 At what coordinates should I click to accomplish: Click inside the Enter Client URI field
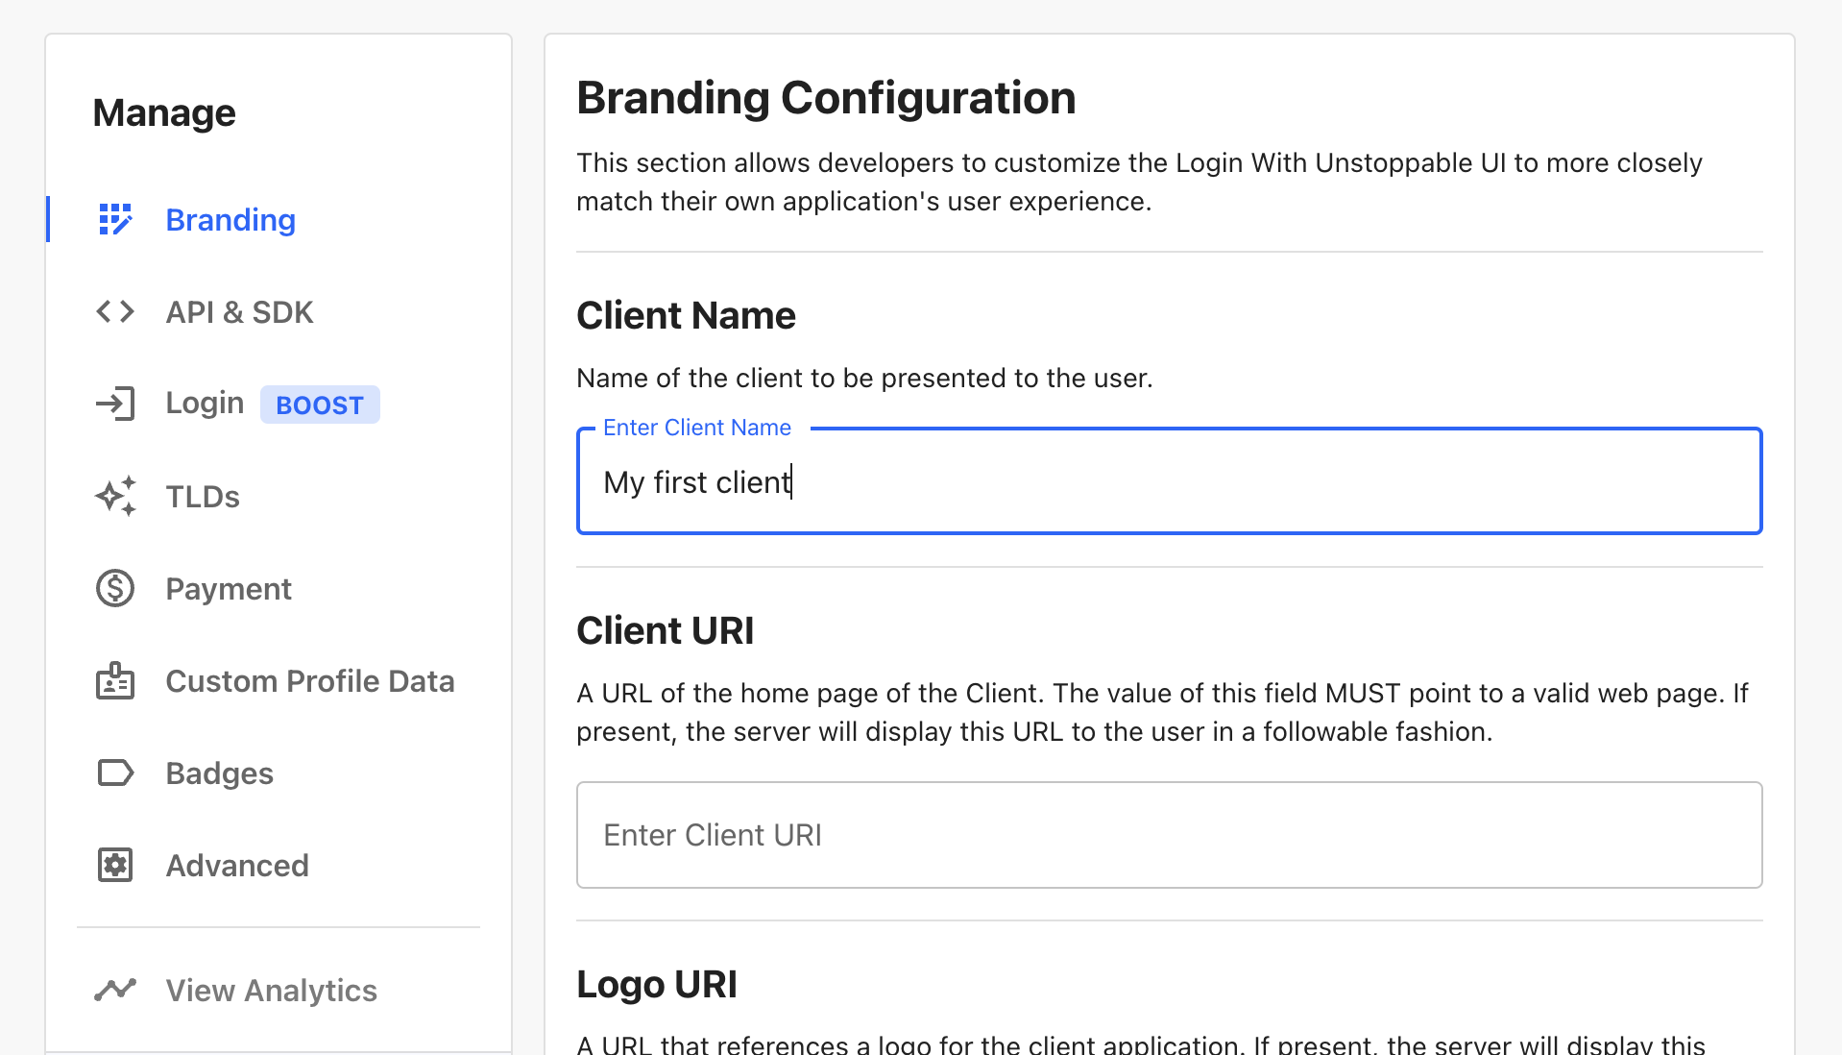tap(1168, 834)
